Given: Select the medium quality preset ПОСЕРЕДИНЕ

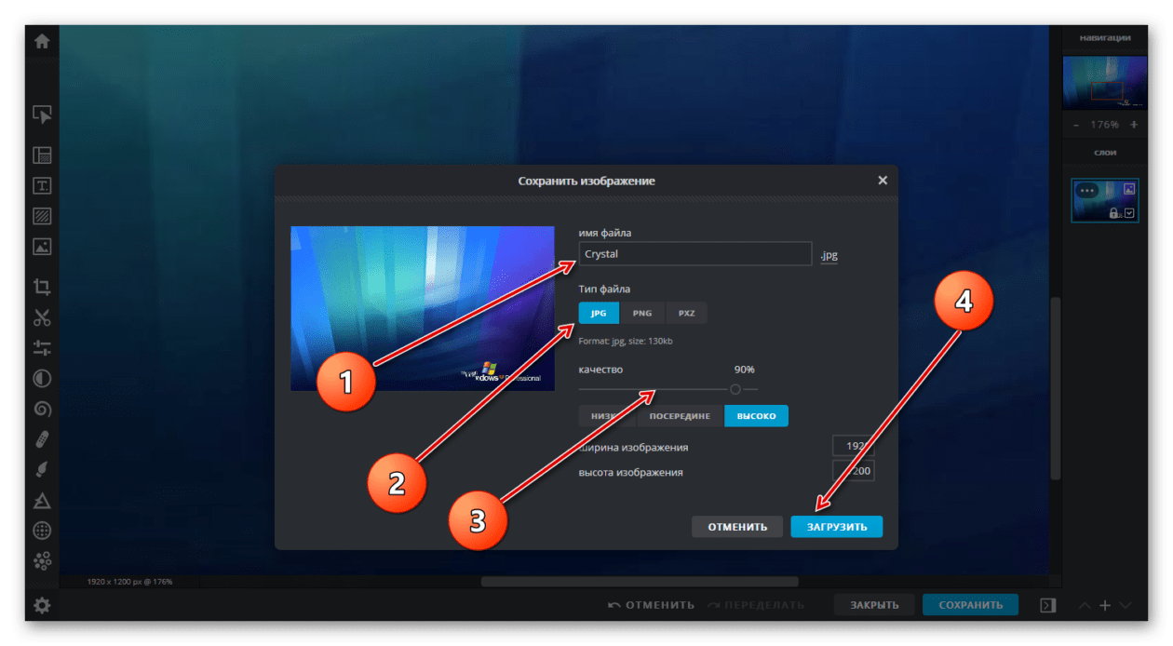Looking at the screenshot, I should [680, 416].
